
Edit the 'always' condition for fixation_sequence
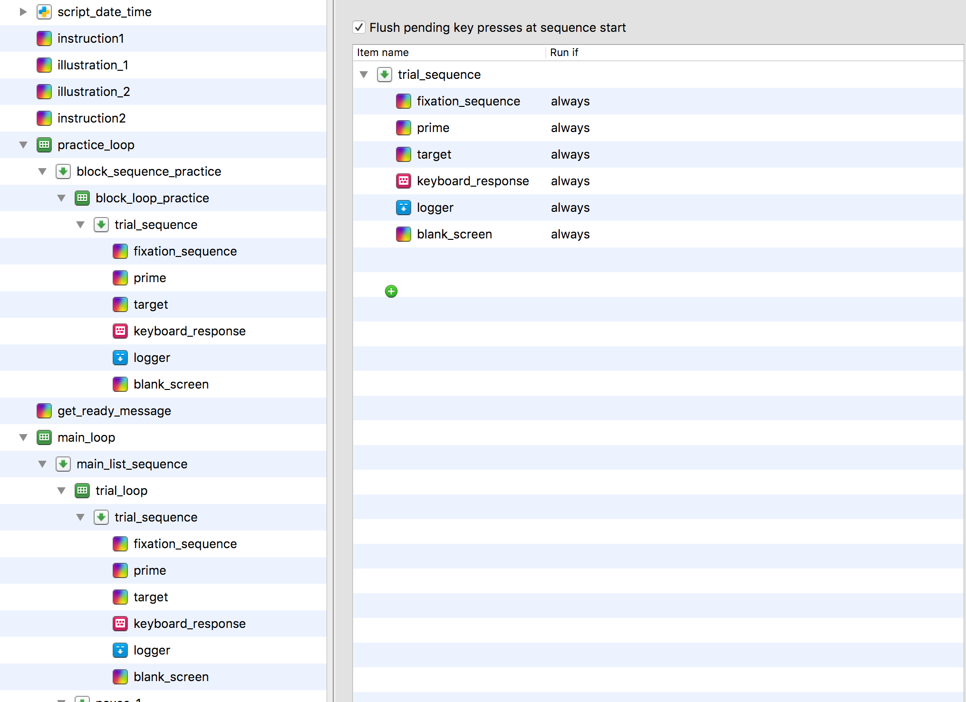point(570,101)
